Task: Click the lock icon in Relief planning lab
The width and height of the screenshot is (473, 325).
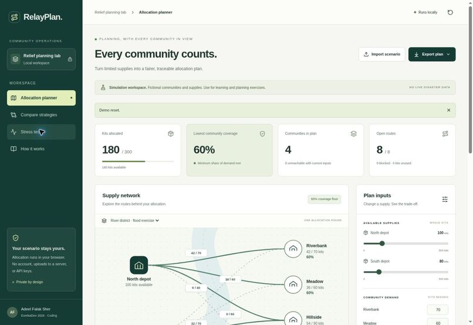Action: click(x=70, y=59)
